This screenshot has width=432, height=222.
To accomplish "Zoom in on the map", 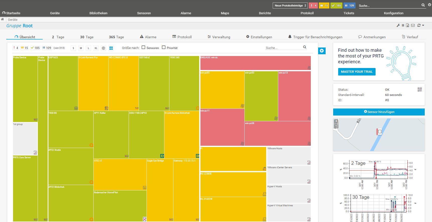I will (336, 121).
